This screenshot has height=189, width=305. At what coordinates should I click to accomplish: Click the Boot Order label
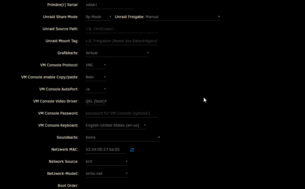click(x=68, y=186)
